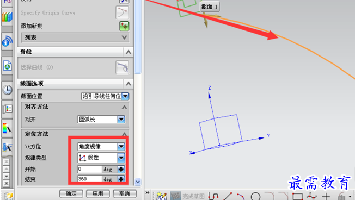The height and width of the screenshot is (200, 355).
Task: Select the Studio Spline tool
Action: 312,196
